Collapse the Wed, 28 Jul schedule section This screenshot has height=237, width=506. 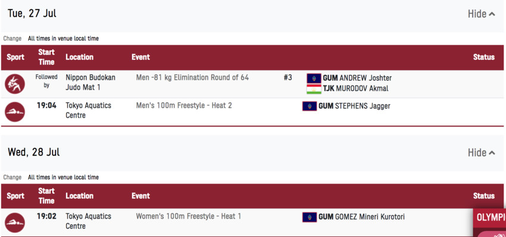[481, 153]
